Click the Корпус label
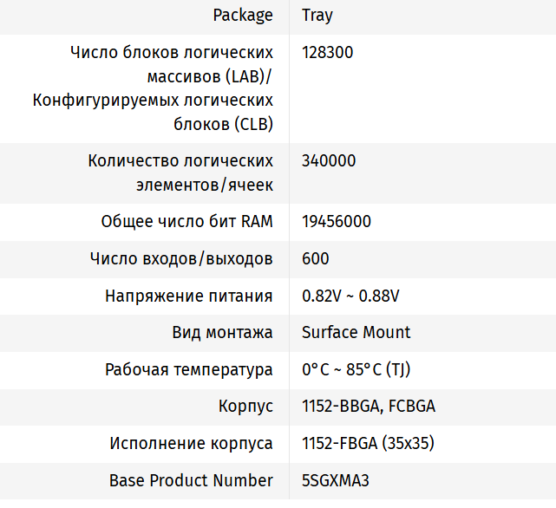 (245, 407)
